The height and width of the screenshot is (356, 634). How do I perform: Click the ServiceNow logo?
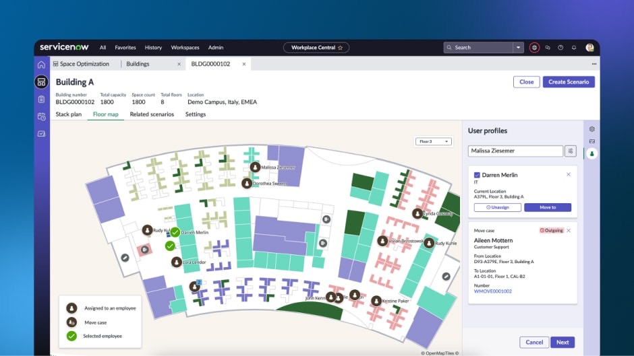tap(64, 47)
